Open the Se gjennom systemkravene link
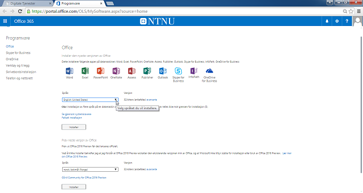 (77, 114)
